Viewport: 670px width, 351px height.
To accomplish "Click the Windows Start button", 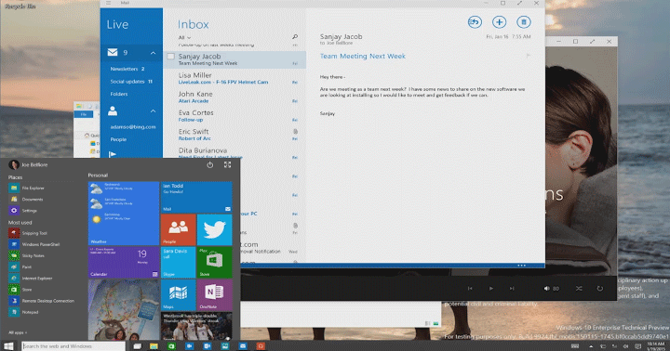I will [x=8, y=345].
